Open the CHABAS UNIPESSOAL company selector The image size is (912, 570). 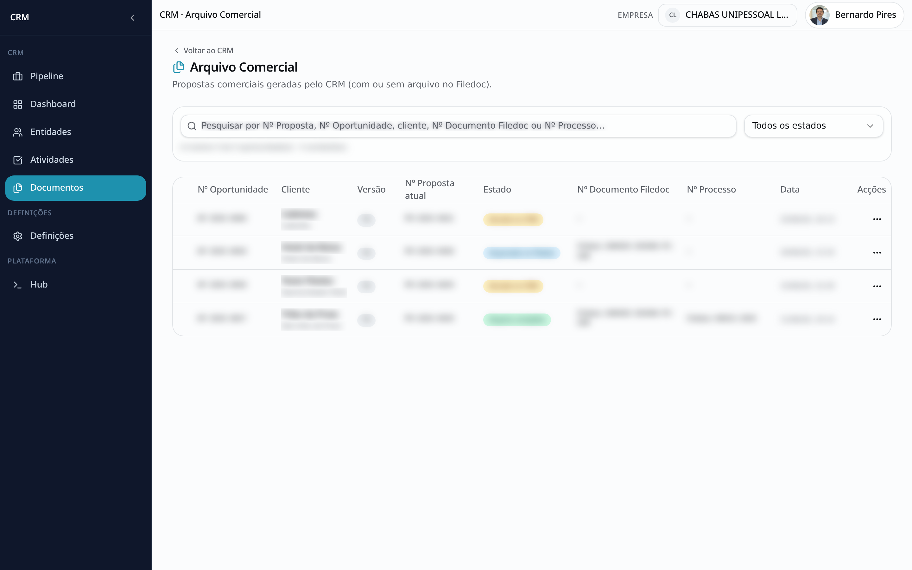(727, 15)
